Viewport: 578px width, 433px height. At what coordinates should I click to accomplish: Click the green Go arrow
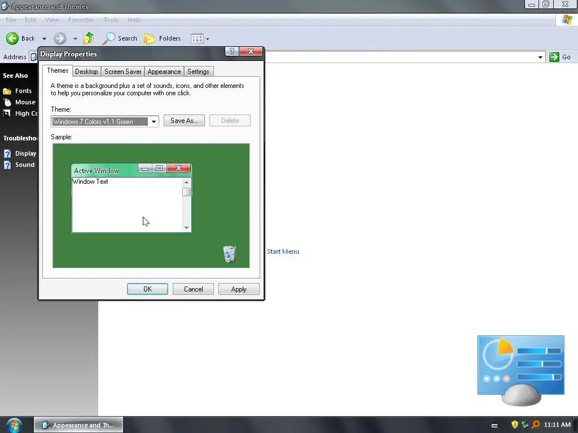point(554,57)
